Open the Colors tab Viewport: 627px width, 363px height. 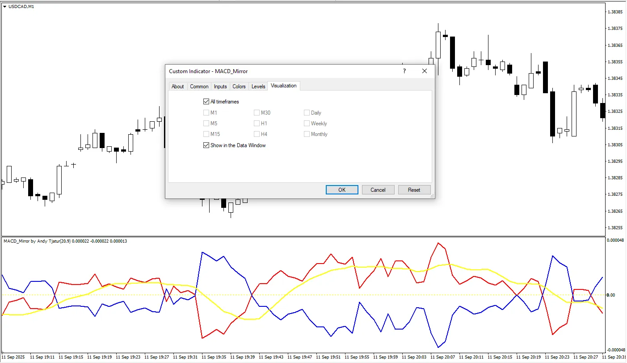pos(239,87)
